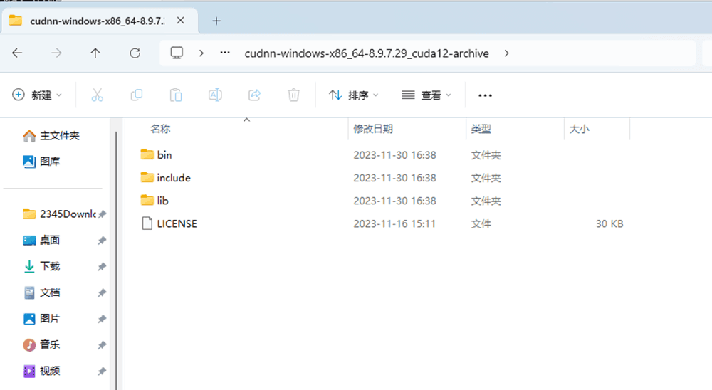Select the LICENSE file
The height and width of the screenshot is (390, 712).
point(177,223)
